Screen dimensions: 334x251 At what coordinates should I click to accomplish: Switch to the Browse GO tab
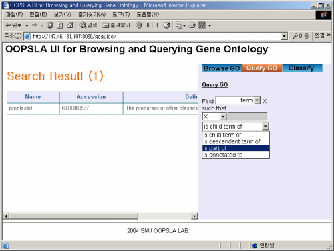click(x=222, y=68)
